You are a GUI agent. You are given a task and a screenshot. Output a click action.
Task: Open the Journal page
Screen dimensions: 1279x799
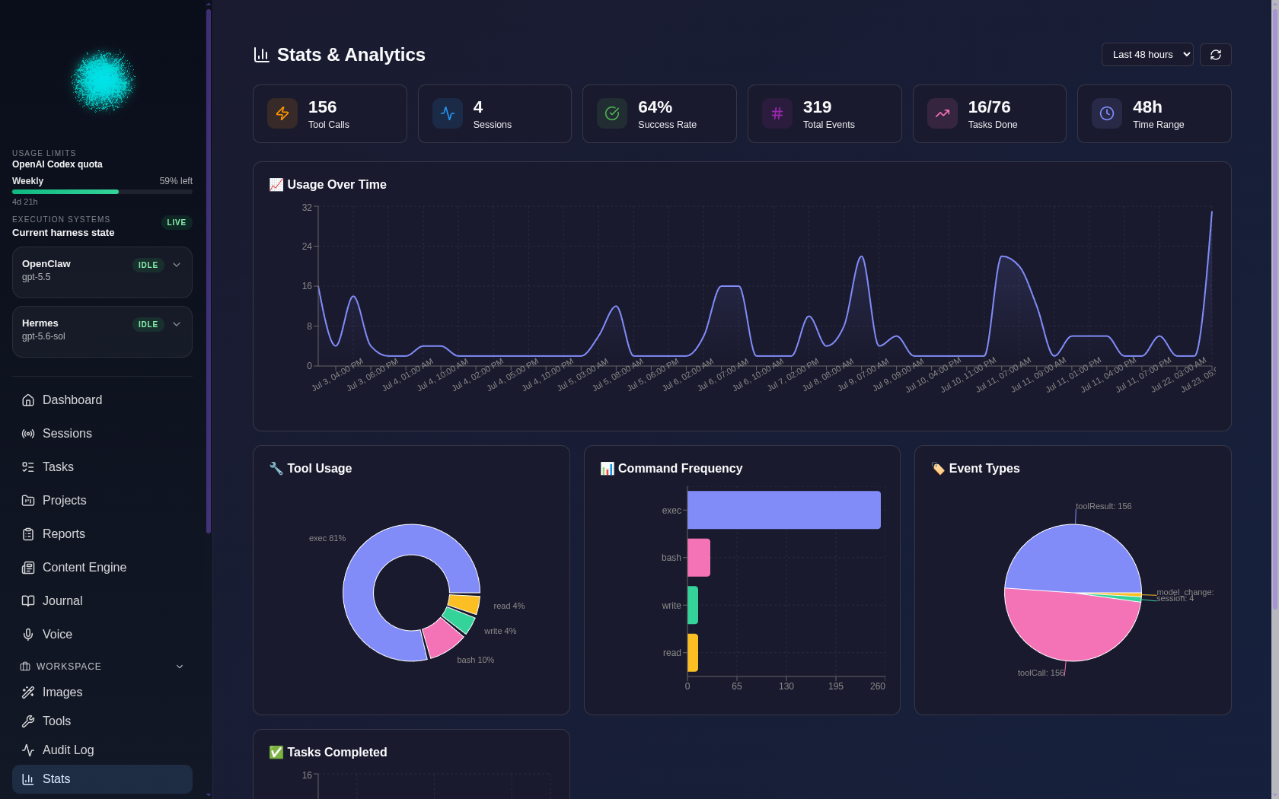102,601
